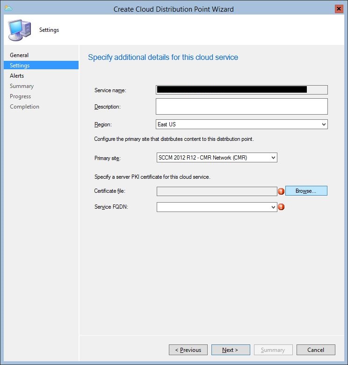Go to the General wizard step
Screen dimensions: 348x365
tap(19, 55)
